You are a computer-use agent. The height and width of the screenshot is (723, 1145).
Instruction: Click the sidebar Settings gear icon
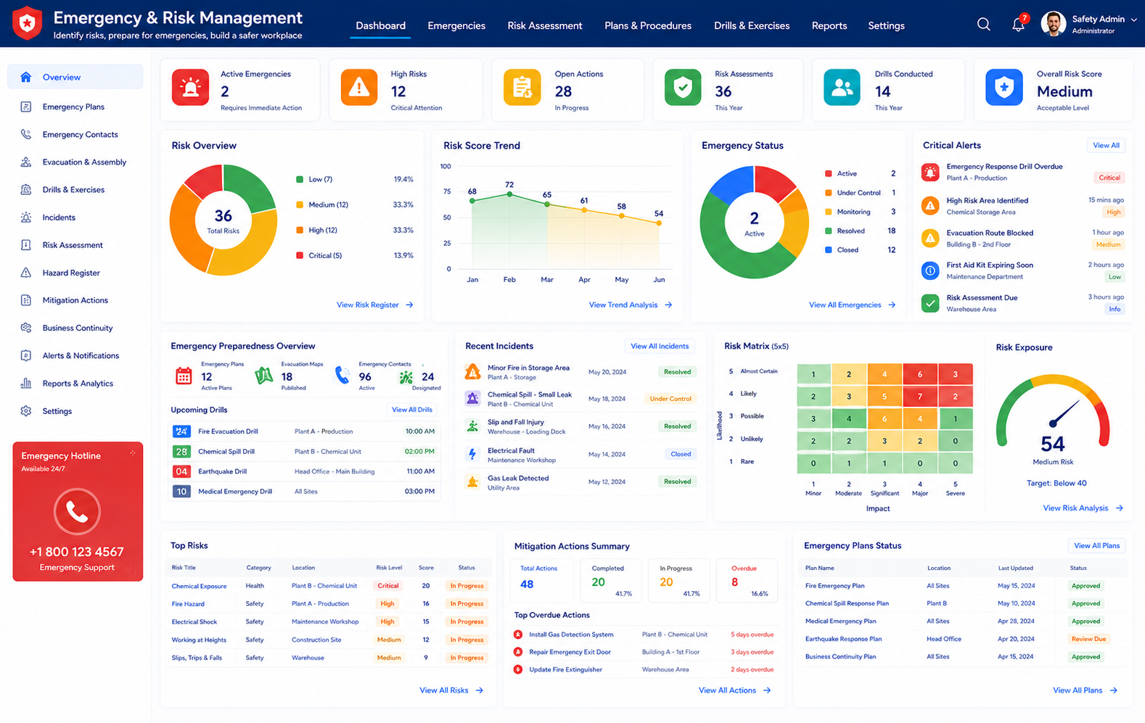(x=26, y=411)
